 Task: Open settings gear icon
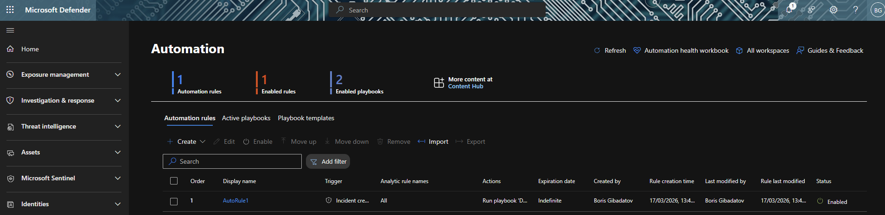click(x=834, y=10)
